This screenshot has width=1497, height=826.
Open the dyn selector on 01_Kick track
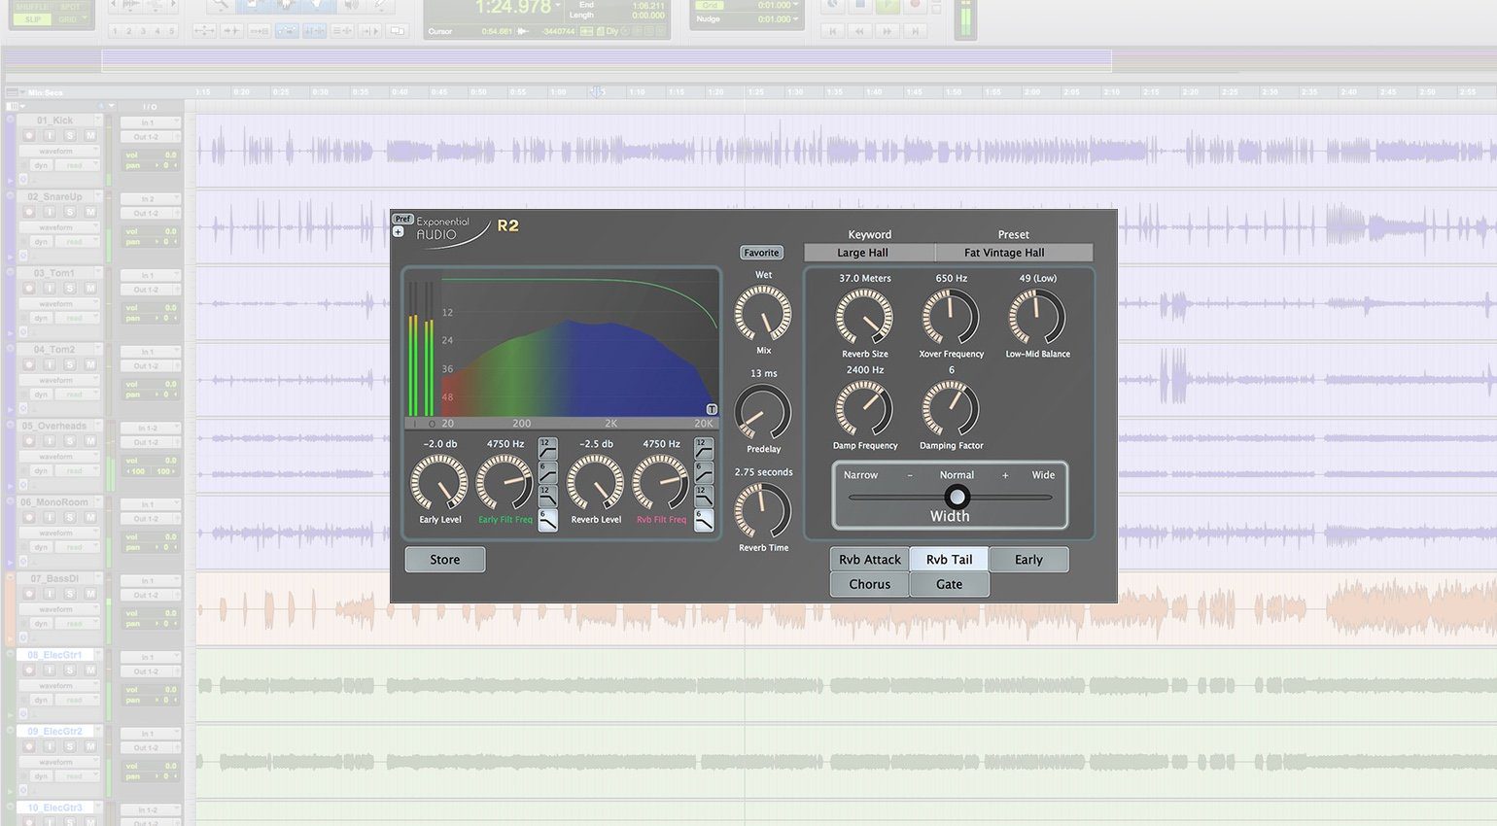[x=42, y=165]
